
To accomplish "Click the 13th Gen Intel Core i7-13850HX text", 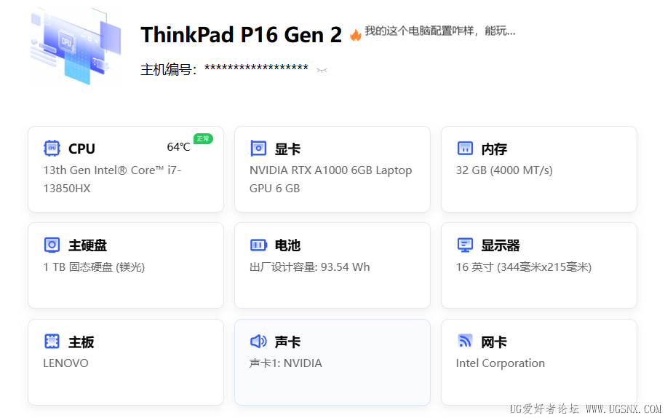I will click(x=112, y=179).
